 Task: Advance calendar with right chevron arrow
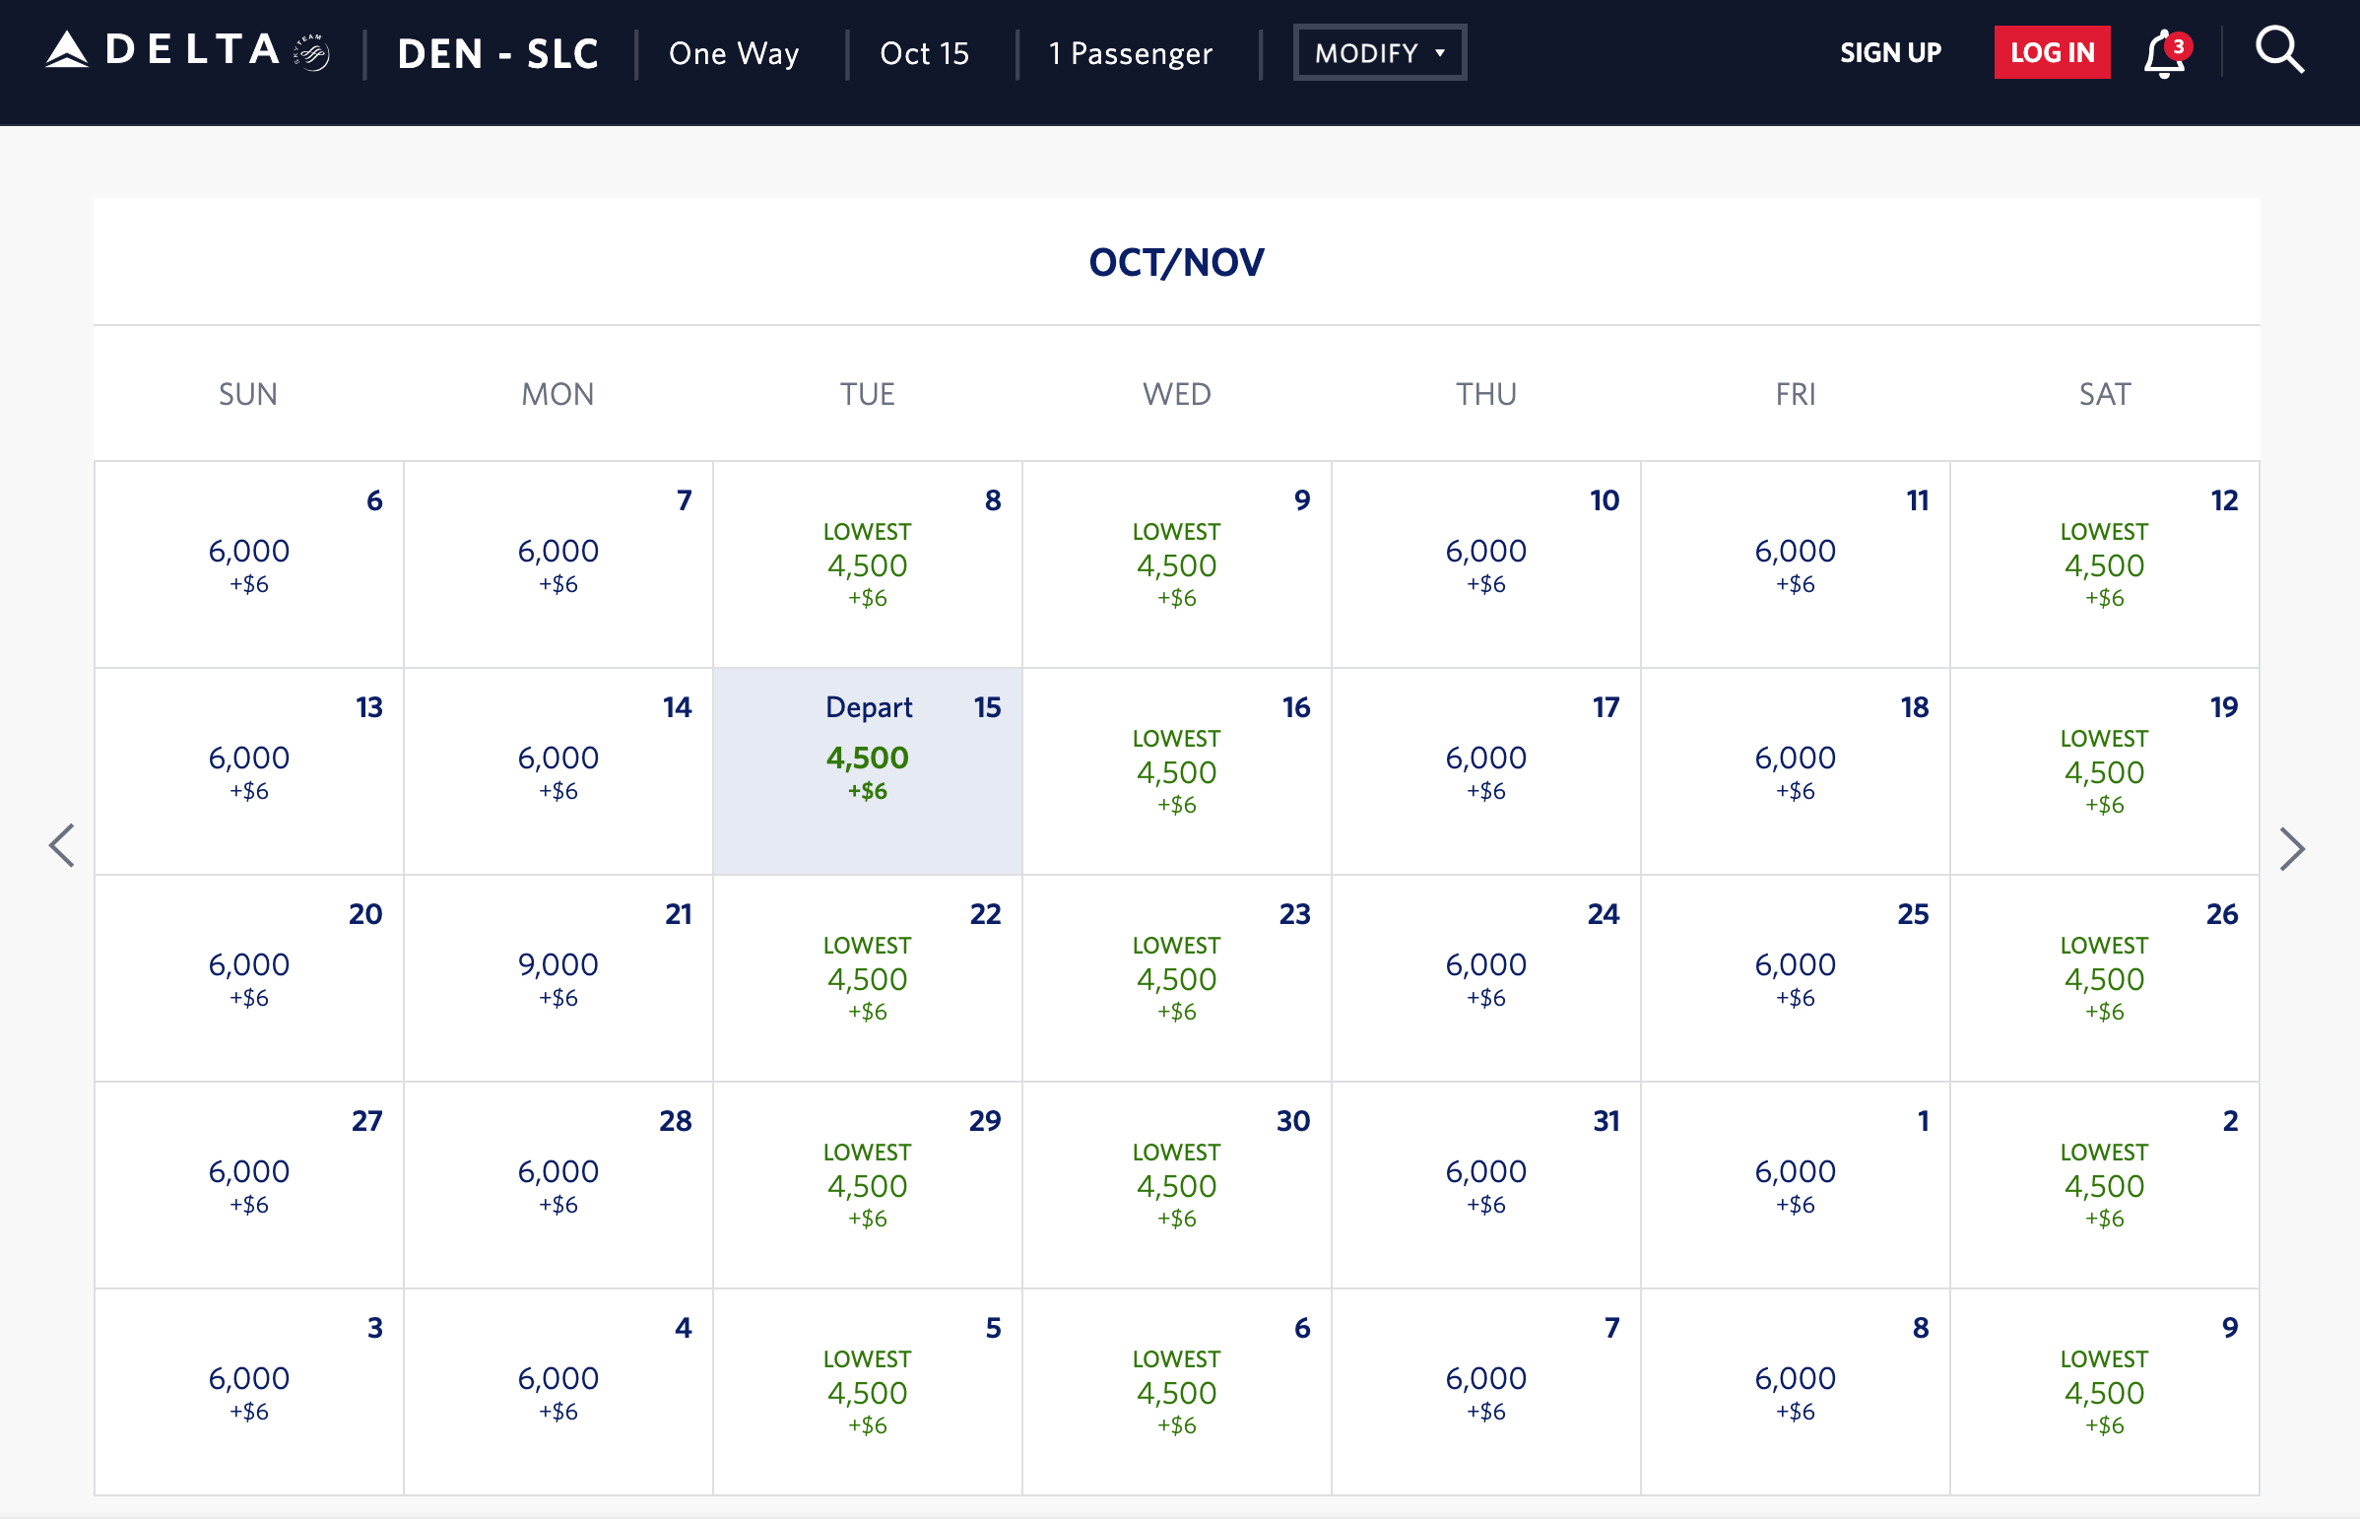2292,849
